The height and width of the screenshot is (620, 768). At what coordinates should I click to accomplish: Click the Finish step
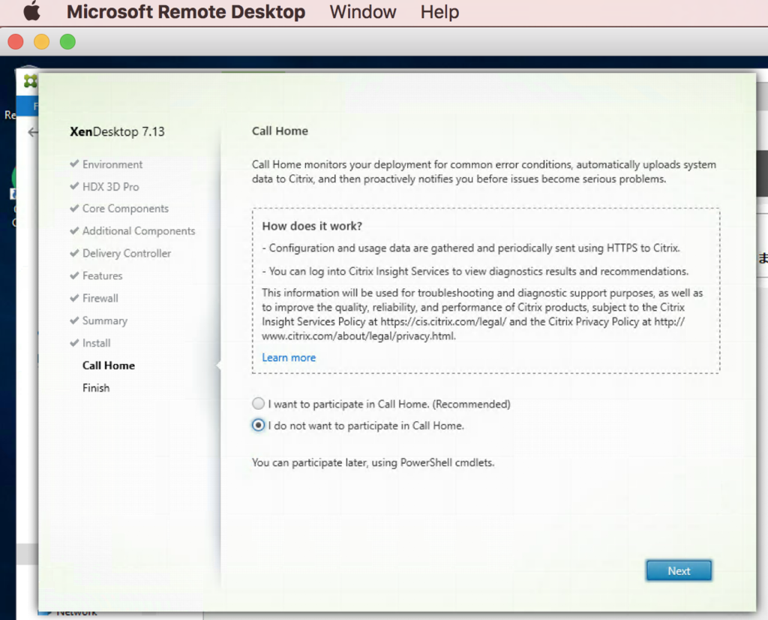tap(96, 388)
